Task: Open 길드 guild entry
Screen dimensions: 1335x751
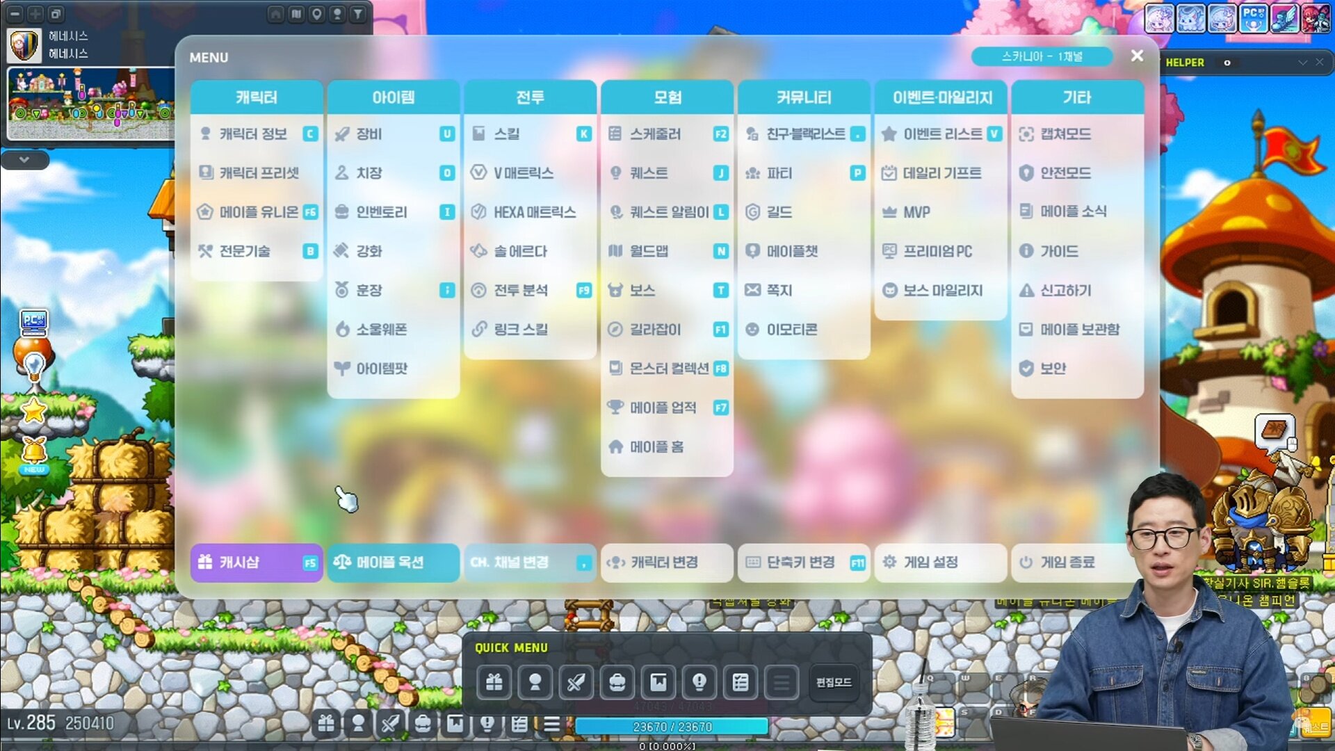Action: tap(804, 211)
